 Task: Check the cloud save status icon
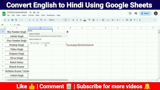tap(38, 12)
